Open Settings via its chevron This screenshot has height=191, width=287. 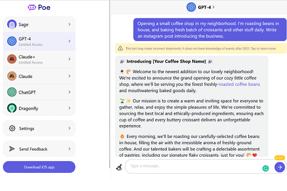point(69,128)
